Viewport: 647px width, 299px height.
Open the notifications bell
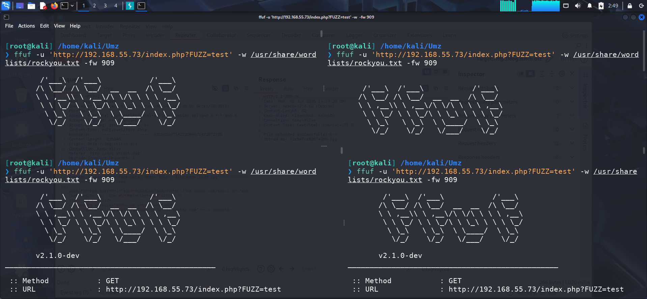pos(589,6)
